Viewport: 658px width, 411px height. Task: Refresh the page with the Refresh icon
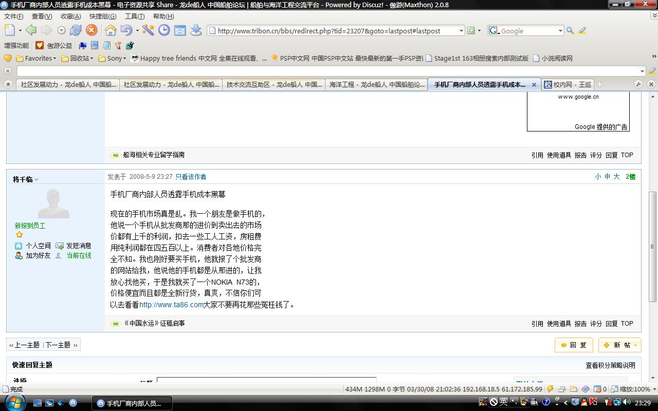pyautogui.click(x=76, y=30)
